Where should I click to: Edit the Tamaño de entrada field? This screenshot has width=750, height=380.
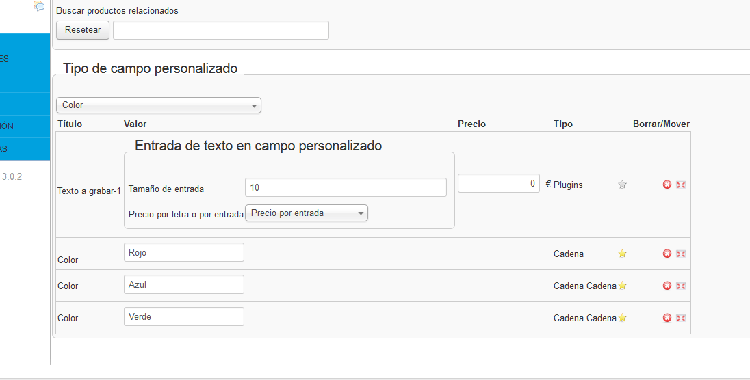point(346,187)
